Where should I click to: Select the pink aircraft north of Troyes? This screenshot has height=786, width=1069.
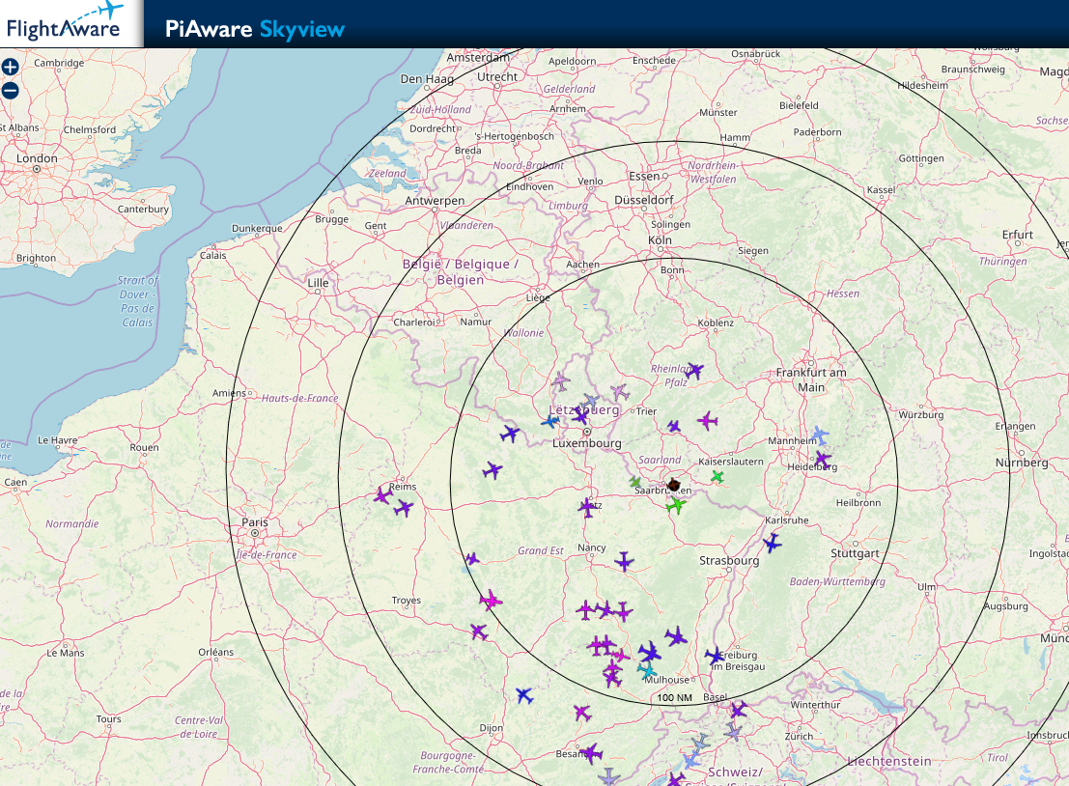coord(491,601)
